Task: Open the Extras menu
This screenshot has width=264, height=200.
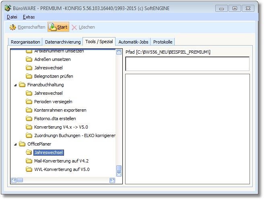Action: point(29,17)
